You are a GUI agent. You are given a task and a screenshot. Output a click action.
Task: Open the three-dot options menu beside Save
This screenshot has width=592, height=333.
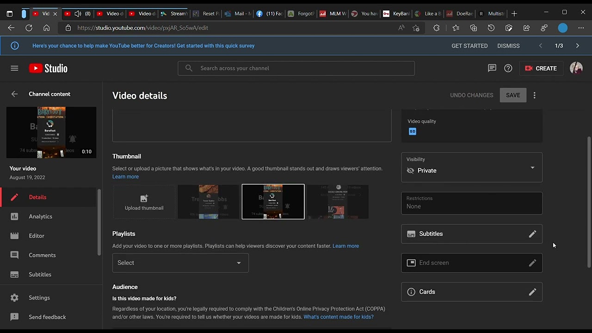(534, 95)
